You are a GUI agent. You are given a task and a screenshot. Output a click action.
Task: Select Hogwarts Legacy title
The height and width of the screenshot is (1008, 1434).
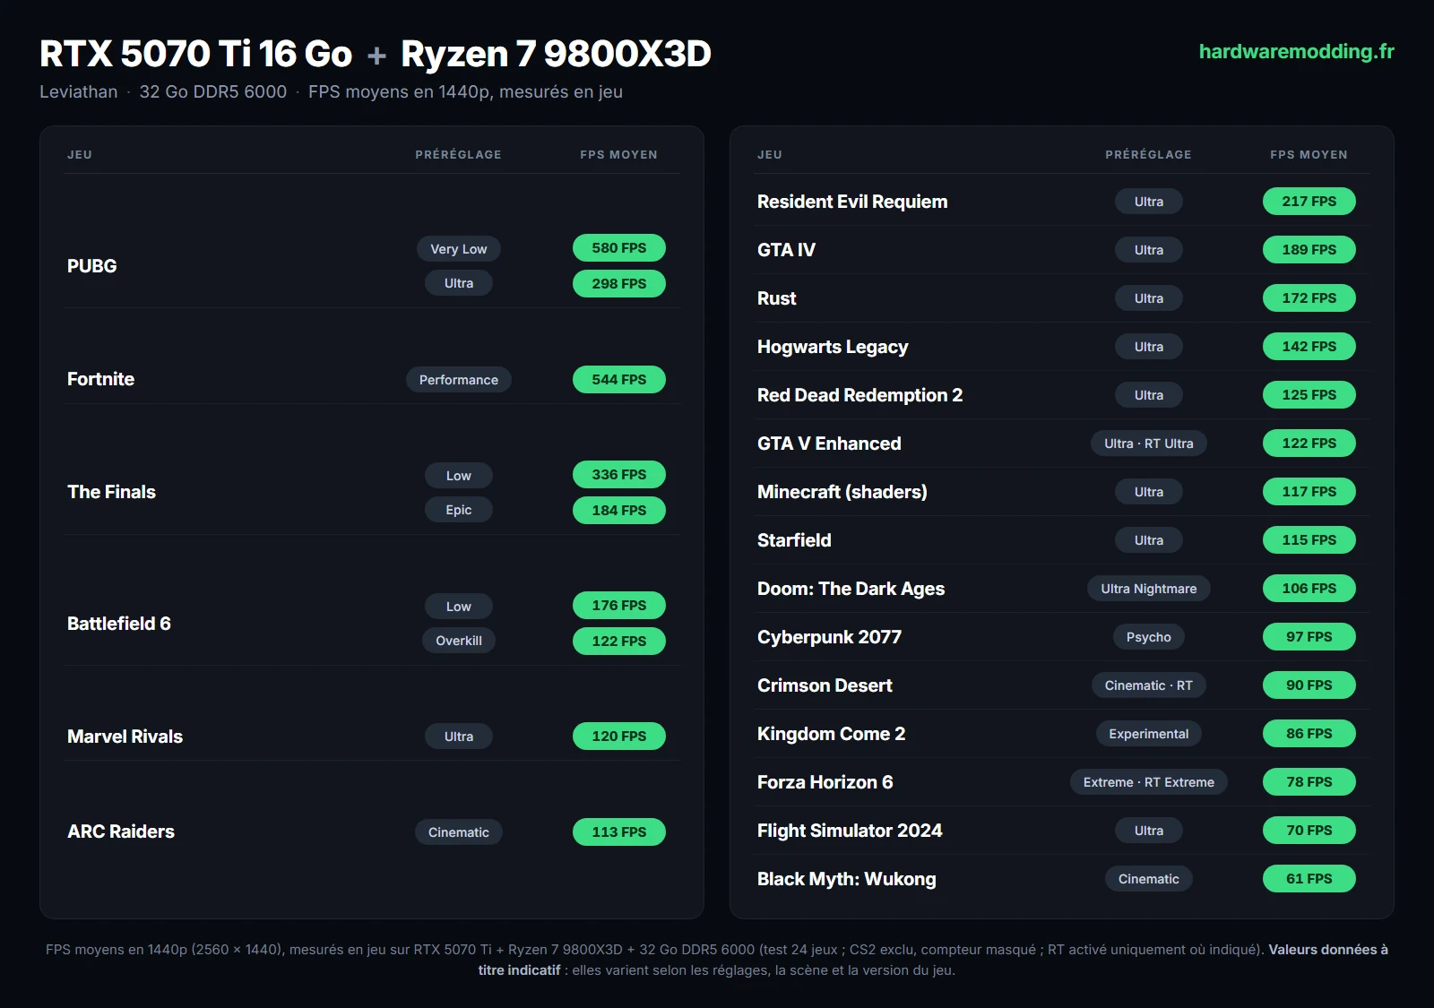coord(833,347)
